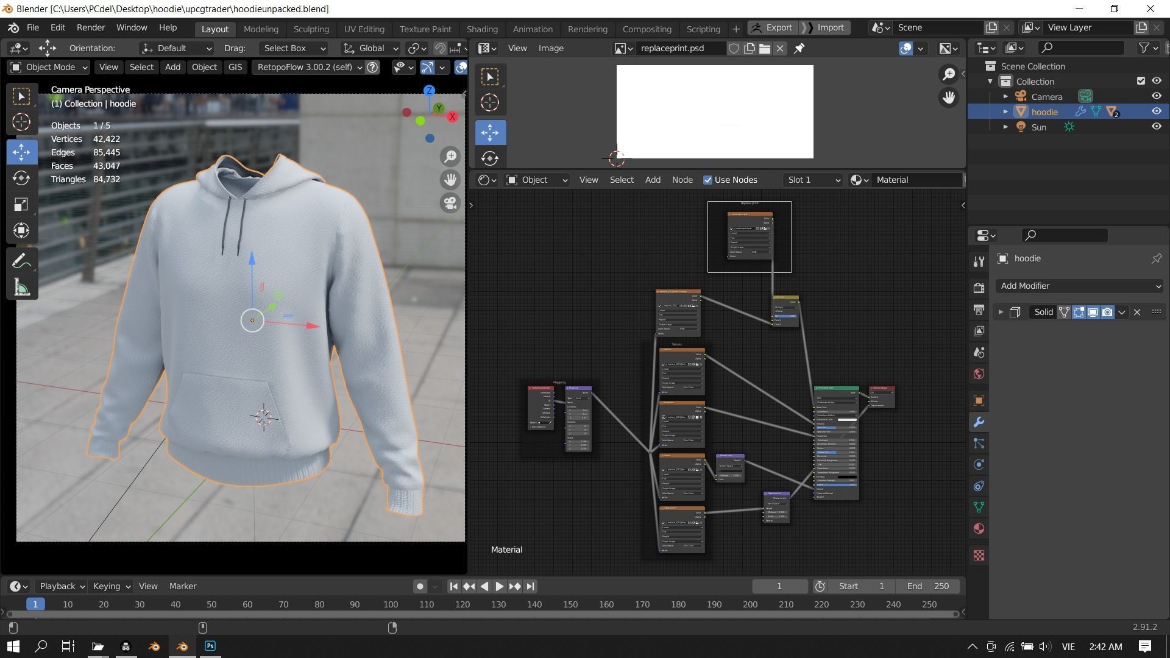Click the viewport pan hand icon

tap(450, 180)
